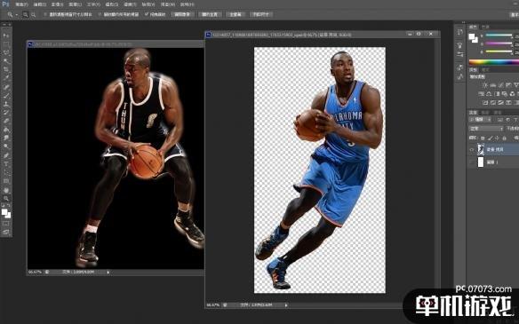Open the third collapsed dock panel icon

(460, 55)
